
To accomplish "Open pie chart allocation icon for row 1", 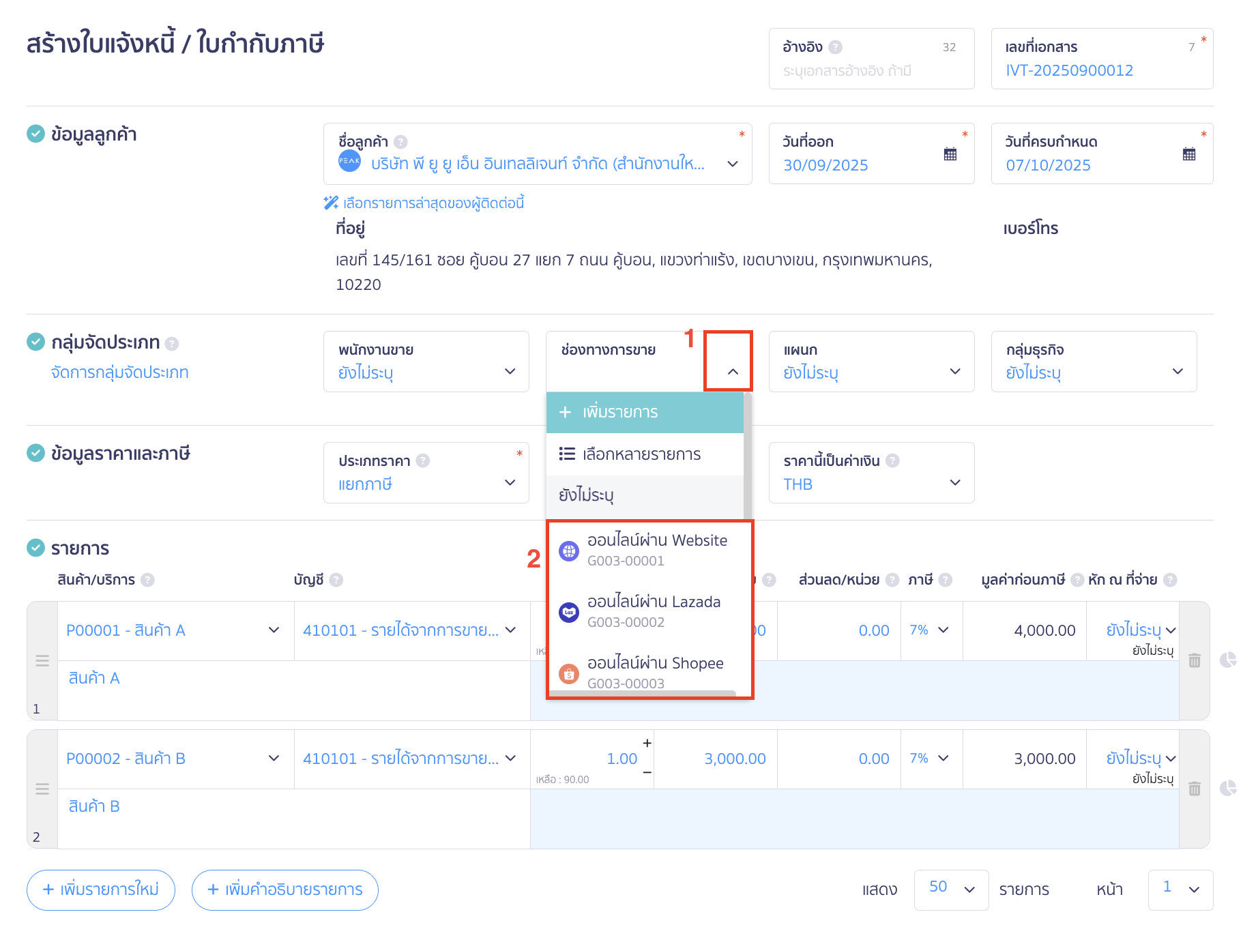I will tap(1229, 660).
